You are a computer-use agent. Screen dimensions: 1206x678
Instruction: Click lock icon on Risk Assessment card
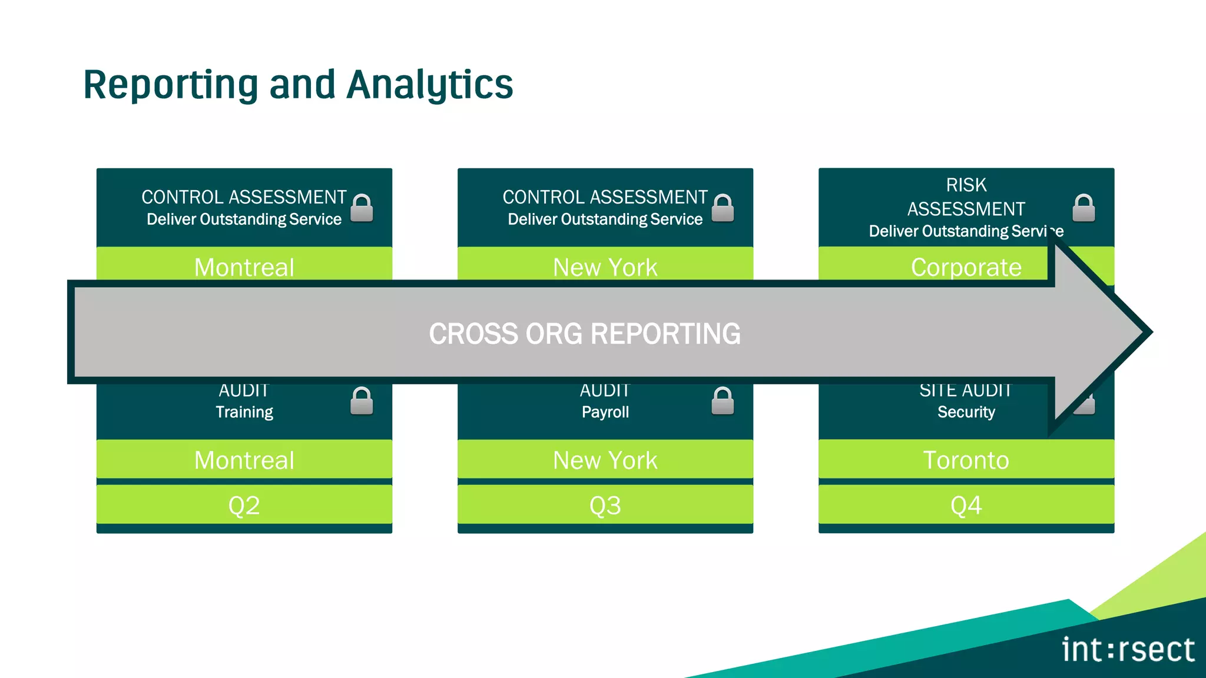point(1084,208)
